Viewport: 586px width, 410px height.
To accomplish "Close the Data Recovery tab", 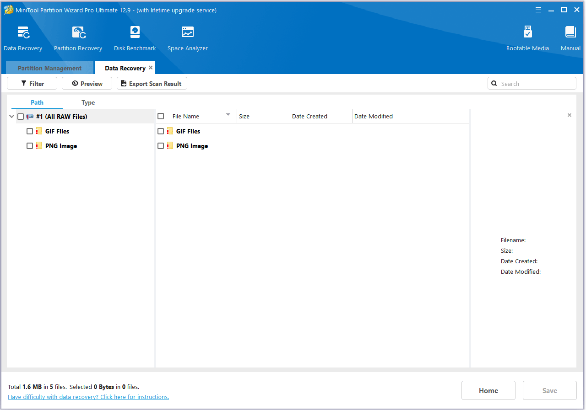I will click(x=151, y=68).
